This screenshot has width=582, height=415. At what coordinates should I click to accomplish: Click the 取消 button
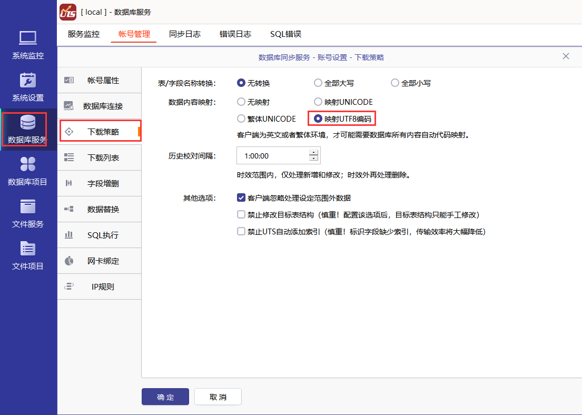218,397
